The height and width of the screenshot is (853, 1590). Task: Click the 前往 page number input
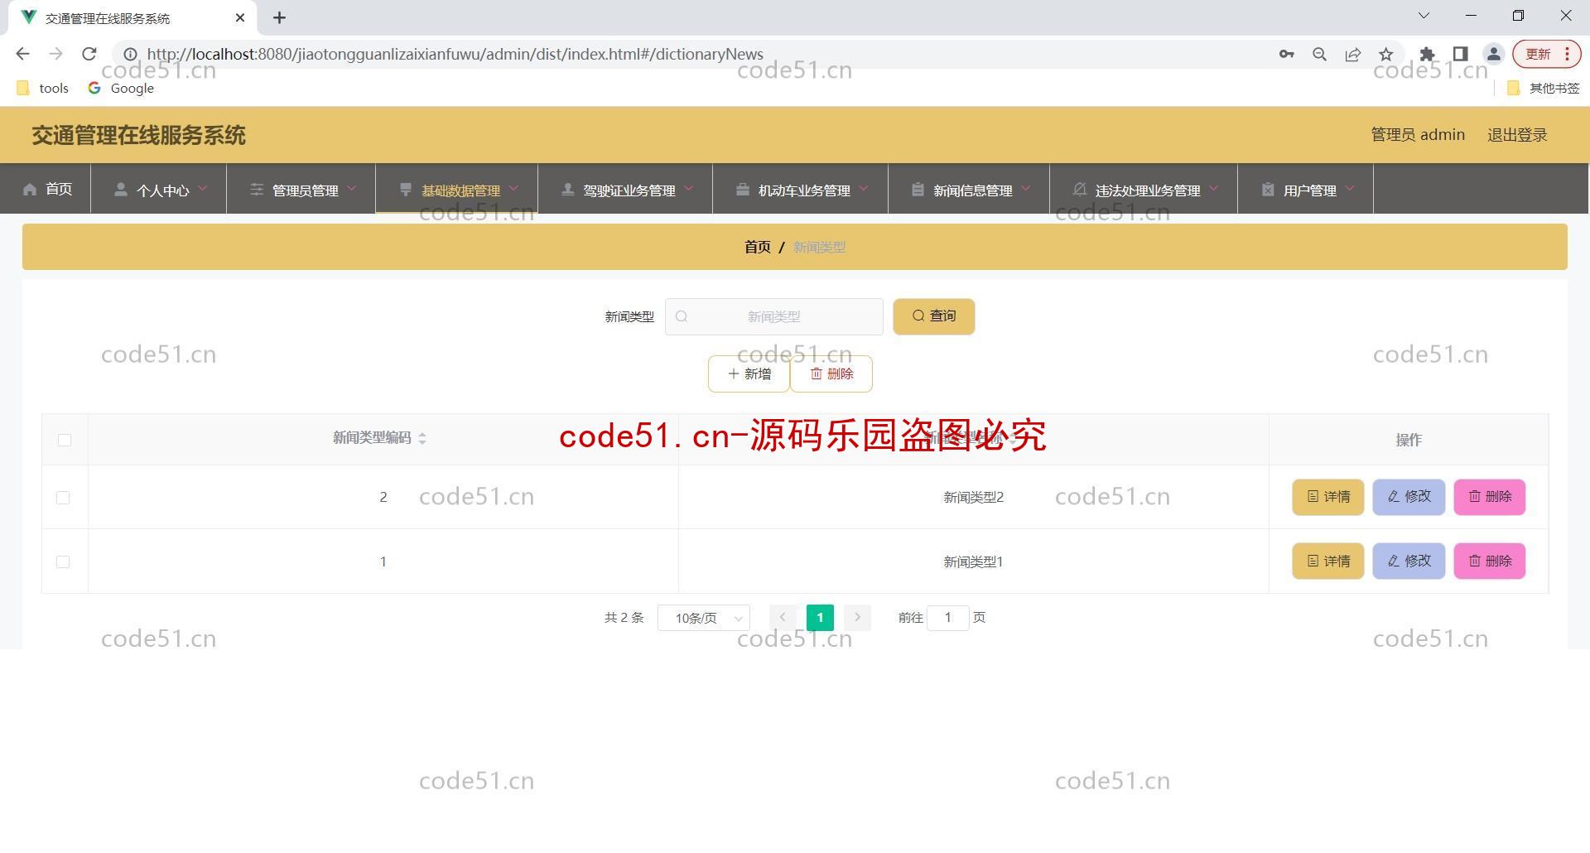(x=948, y=618)
